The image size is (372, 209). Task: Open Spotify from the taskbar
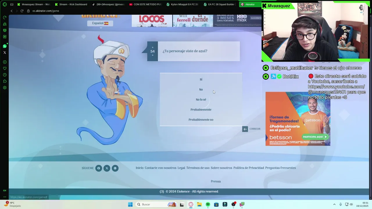(x=208, y=204)
